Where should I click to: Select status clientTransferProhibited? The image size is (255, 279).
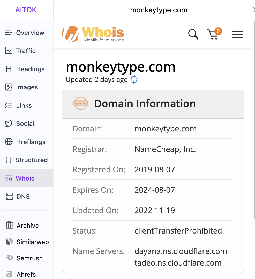[178, 231]
